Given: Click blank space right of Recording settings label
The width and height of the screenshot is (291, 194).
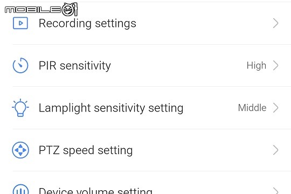Looking at the screenshot, I should [204, 23].
